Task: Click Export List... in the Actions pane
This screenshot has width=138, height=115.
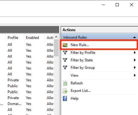Action: click(80, 91)
